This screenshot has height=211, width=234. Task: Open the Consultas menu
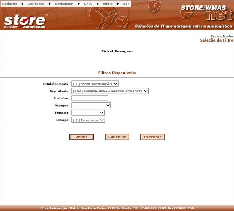[36, 3]
